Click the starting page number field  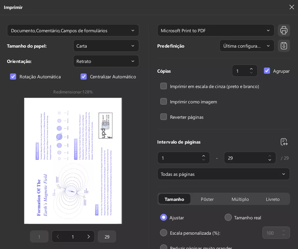tap(180, 158)
